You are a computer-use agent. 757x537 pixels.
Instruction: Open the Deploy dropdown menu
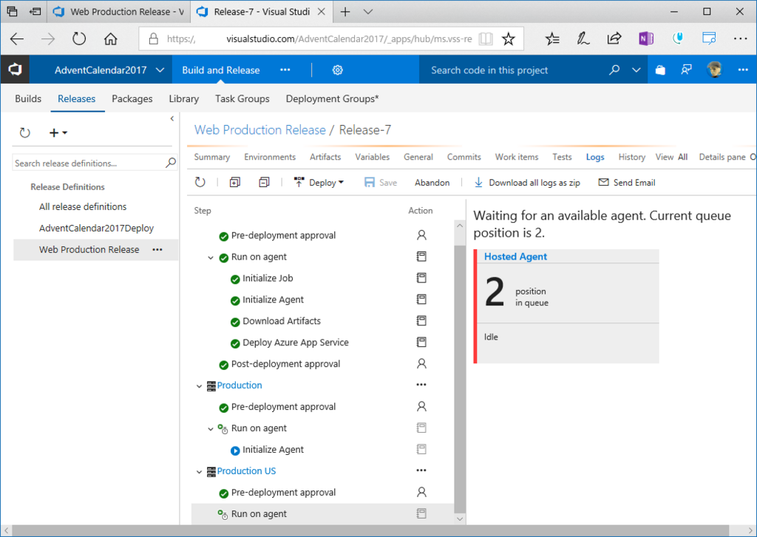(x=319, y=183)
